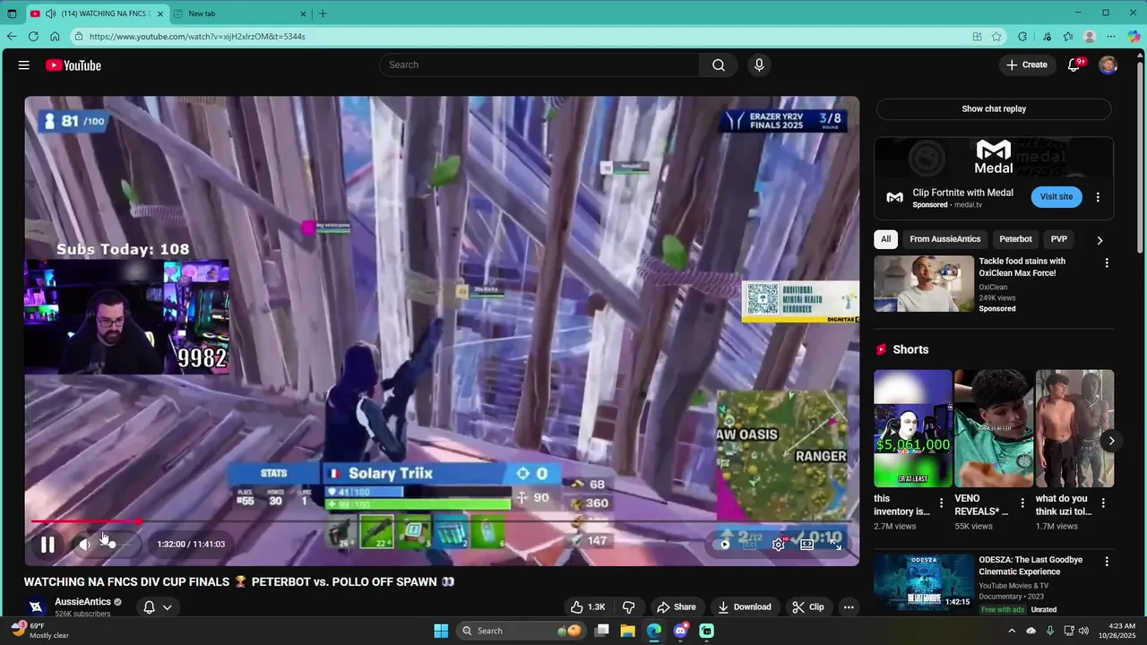Open the '$5,061,000' inventory Short
Screen dimensions: 1147x645
[913, 428]
